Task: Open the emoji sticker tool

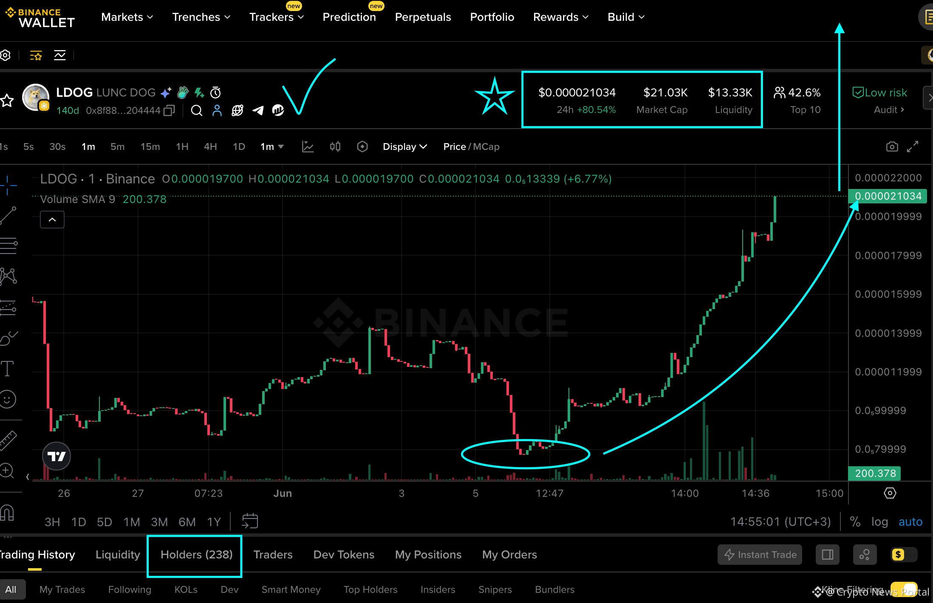Action: pos(7,399)
